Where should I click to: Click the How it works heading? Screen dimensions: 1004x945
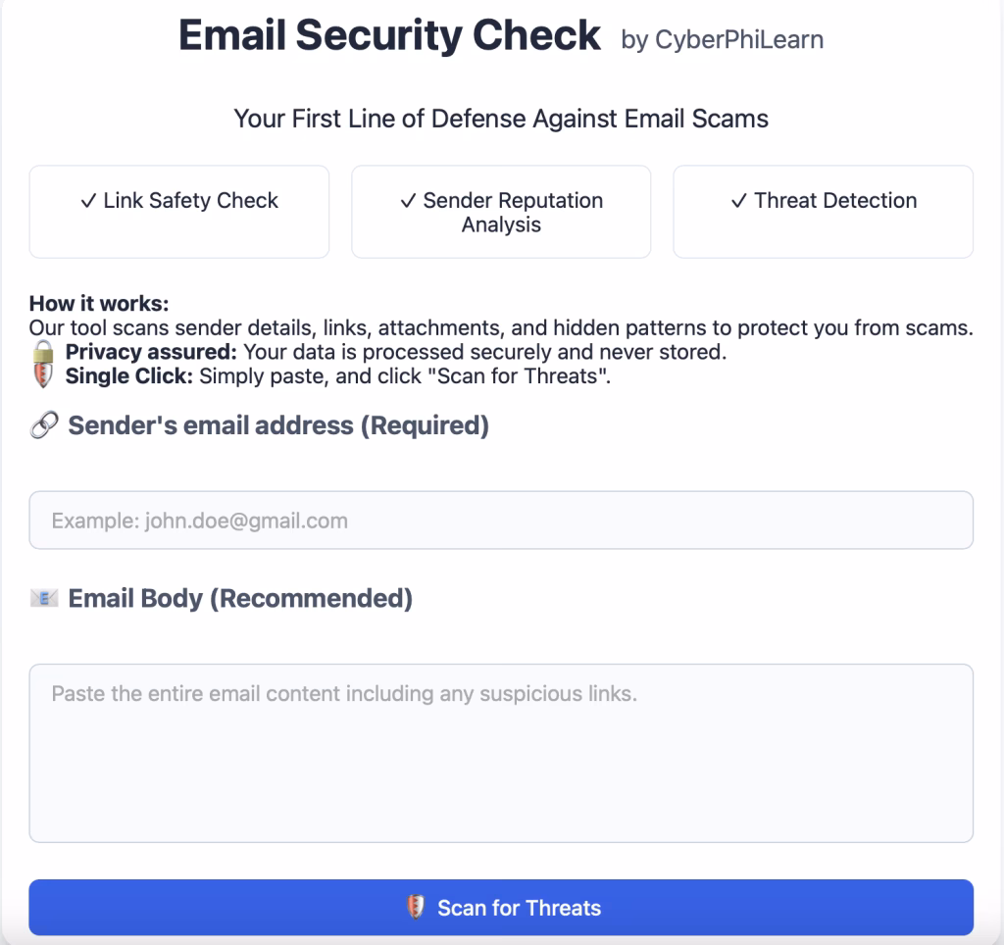[99, 303]
